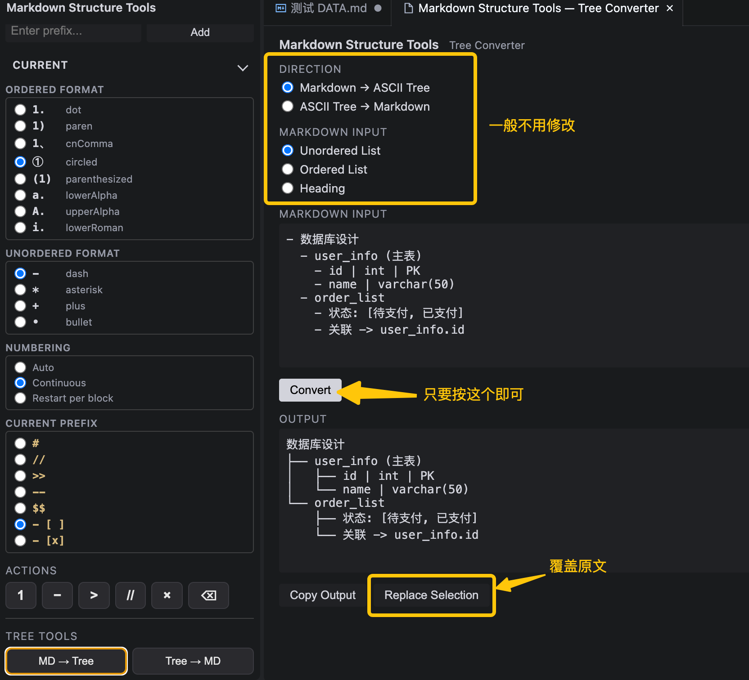Select the bullet unordered format
Viewport: 749px width, 680px height.
tap(20, 322)
